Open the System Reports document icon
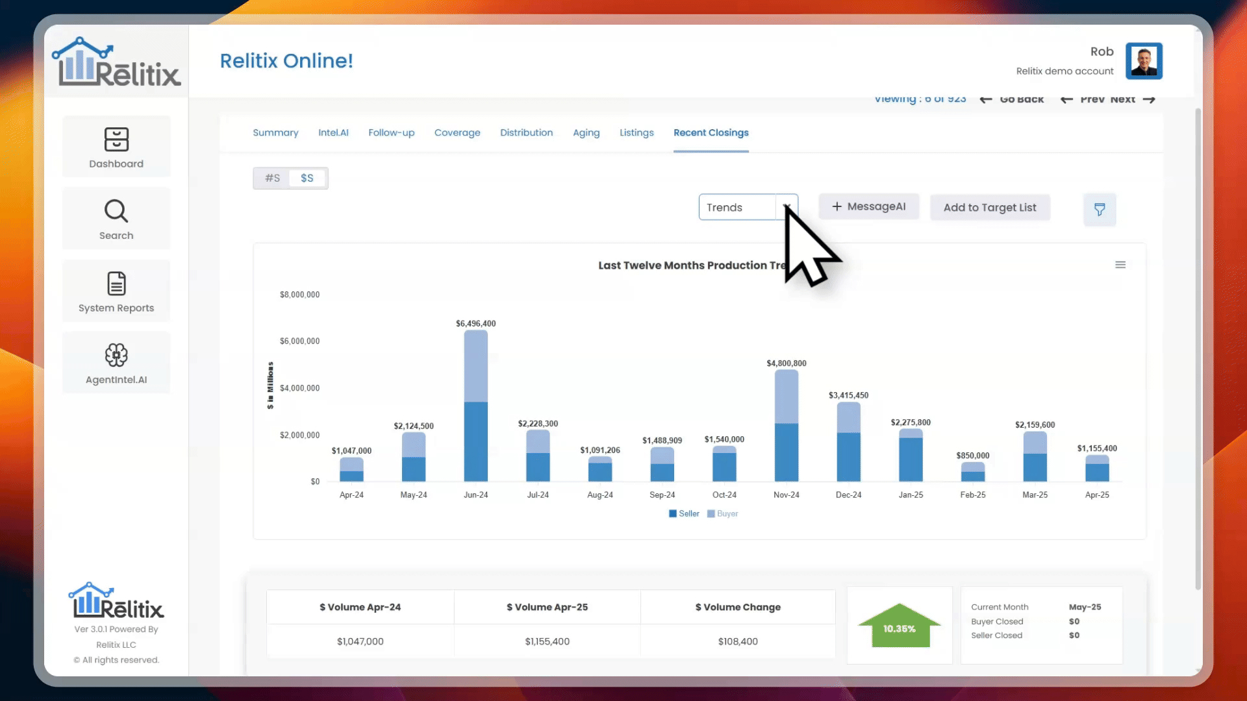1247x701 pixels. pyautogui.click(x=116, y=284)
